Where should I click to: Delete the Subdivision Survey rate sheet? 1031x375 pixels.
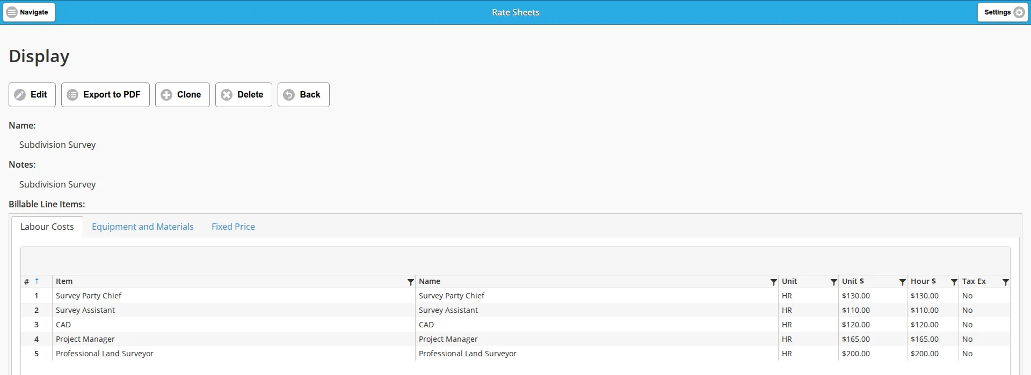click(244, 95)
